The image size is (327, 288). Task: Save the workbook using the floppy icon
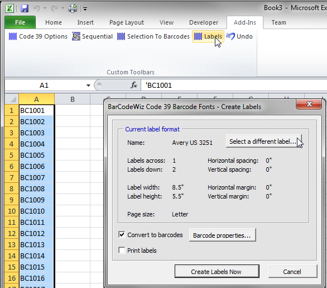coord(25,8)
